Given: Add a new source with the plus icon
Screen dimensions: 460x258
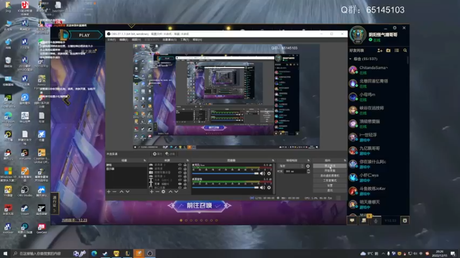Looking at the screenshot, I should point(151,191).
